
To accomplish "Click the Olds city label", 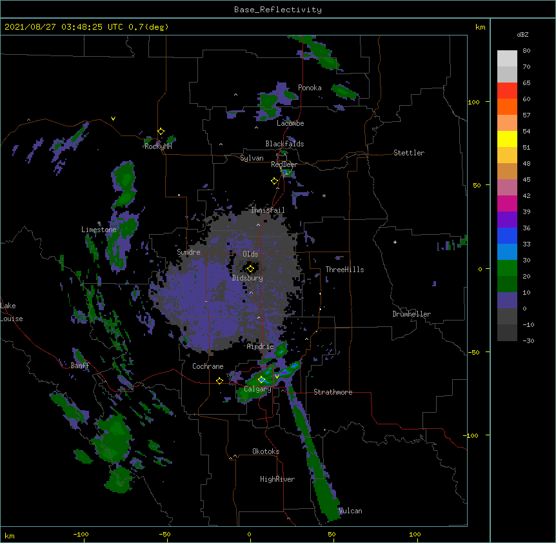I will pyautogui.click(x=250, y=254).
